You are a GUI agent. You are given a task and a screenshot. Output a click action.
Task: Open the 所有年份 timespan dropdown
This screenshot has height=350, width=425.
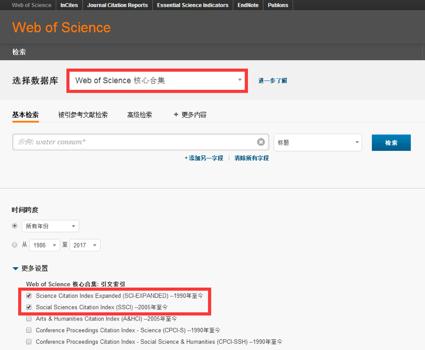pos(50,226)
